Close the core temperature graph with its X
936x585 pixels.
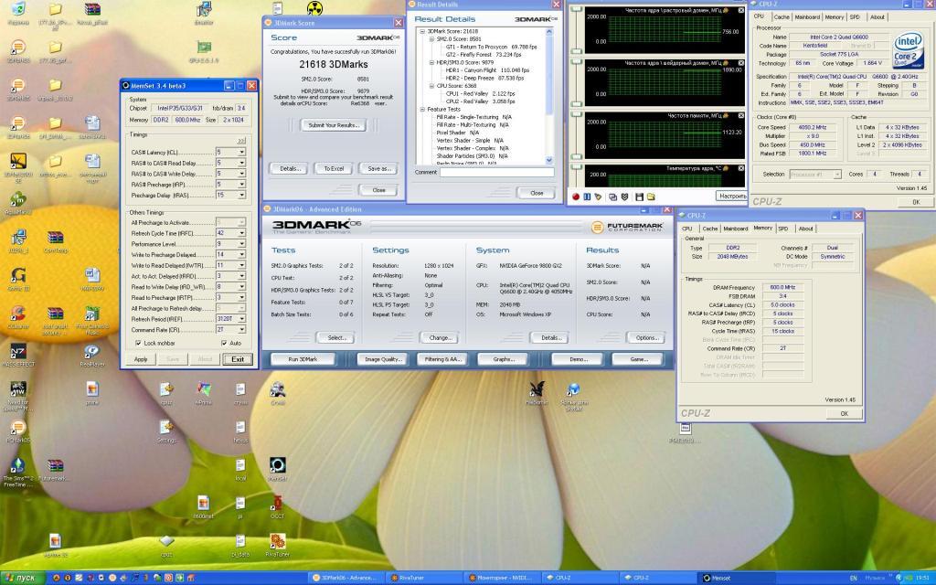tap(740, 168)
